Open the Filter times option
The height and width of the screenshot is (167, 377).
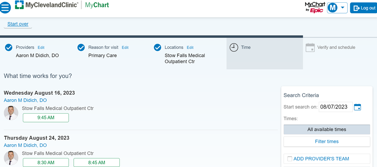(x=327, y=141)
